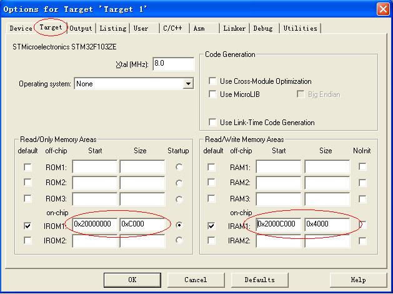The width and height of the screenshot is (393, 294).
Task: Open the Output tab
Action: pos(81,28)
